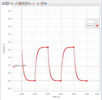Click the data marker at 0.01 seconds
102x100 pixels.
(x=35, y=81)
